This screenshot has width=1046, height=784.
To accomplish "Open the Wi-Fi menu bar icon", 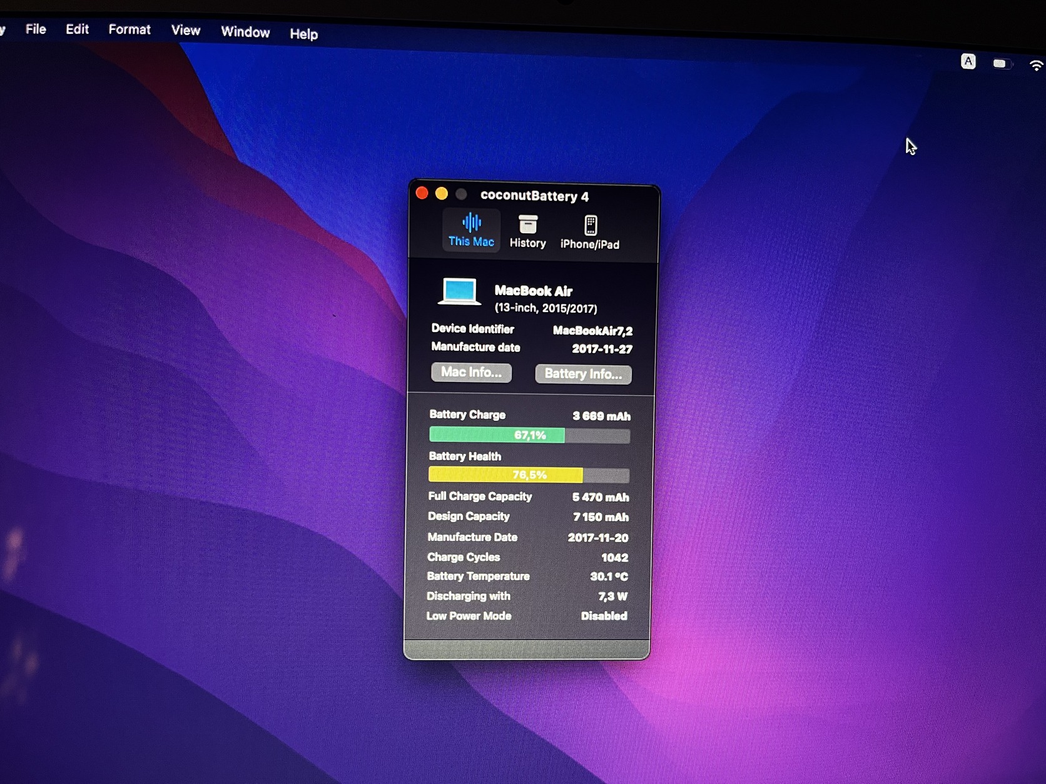I will coord(1037,65).
